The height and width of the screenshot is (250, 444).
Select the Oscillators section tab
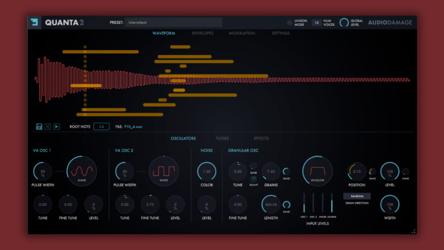click(x=183, y=138)
